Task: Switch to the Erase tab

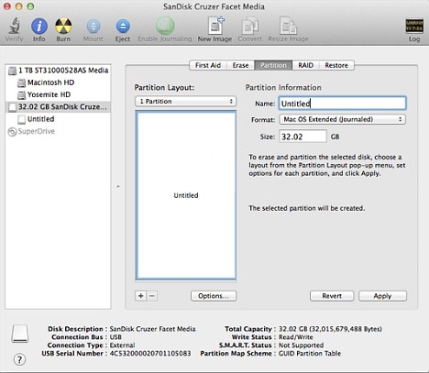Action: click(240, 65)
